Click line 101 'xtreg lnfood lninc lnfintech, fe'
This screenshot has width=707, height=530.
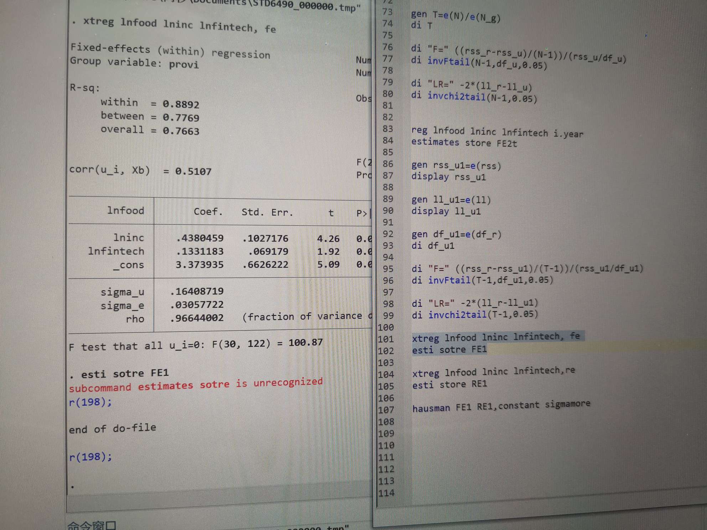coord(495,337)
